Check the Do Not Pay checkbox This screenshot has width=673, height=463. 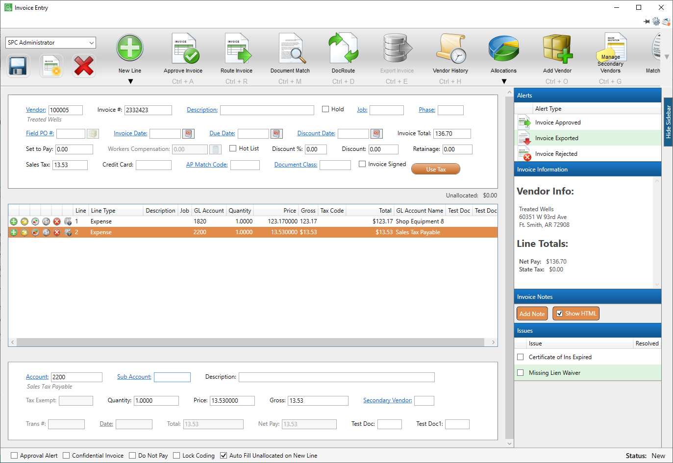pyautogui.click(x=132, y=456)
